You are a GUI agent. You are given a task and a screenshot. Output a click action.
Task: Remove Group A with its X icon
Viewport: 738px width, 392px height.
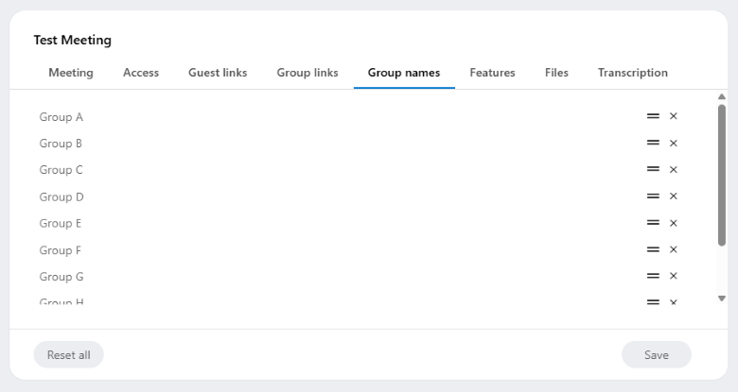pyautogui.click(x=673, y=116)
